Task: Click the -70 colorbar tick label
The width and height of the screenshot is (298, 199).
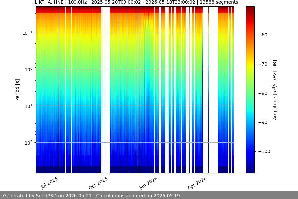Action: pos(263,64)
